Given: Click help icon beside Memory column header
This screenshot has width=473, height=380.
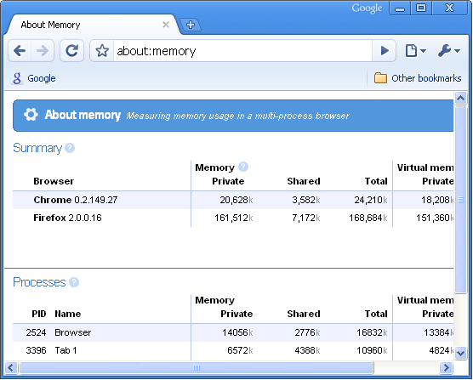Looking at the screenshot, I should pos(243,167).
